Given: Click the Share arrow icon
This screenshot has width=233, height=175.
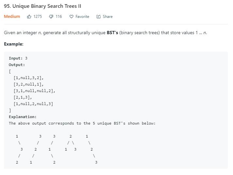Looking at the screenshot, I should [99, 17].
